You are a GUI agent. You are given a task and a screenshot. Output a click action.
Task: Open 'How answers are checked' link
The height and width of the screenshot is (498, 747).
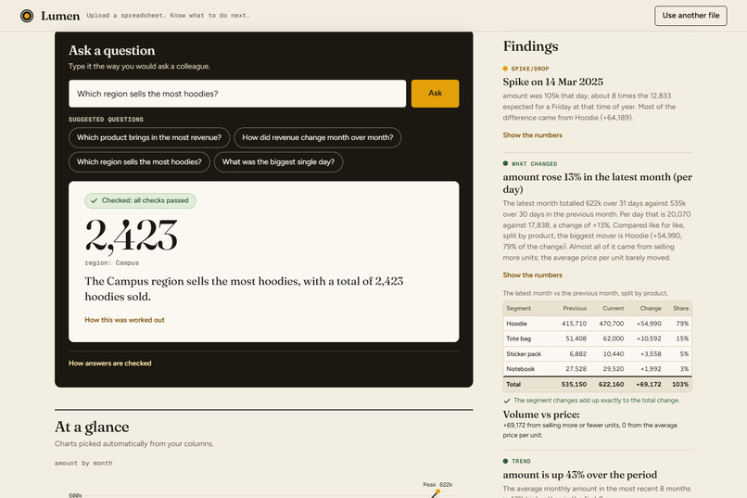[x=109, y=364]
